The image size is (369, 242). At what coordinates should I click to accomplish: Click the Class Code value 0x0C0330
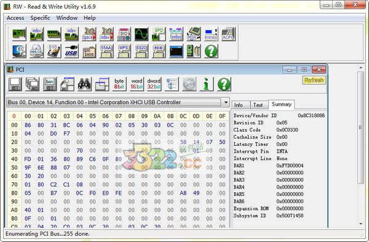pos(287,130)
